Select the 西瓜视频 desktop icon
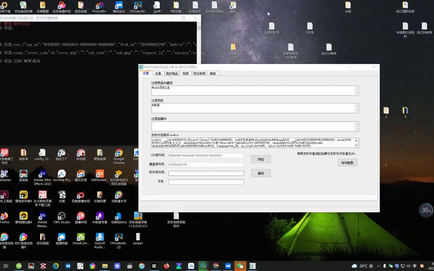 point(81,7)
